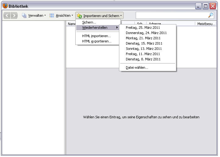Choose HTML exportieren... menu entry
Image resolution: width=220 pixels, height=157 pixels.
tap(97, 41)
